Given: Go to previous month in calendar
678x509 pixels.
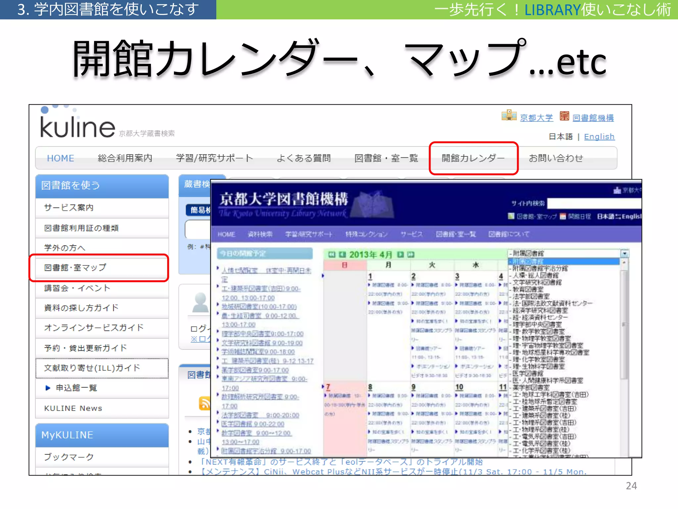Looking at the screenshot, I should click(342, 254).
